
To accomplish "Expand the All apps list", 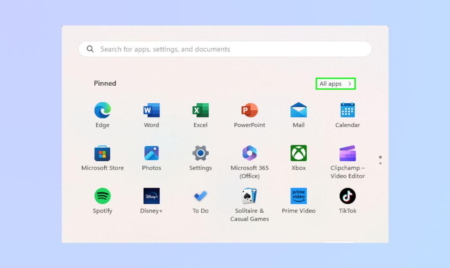I will tap(335, 83).
